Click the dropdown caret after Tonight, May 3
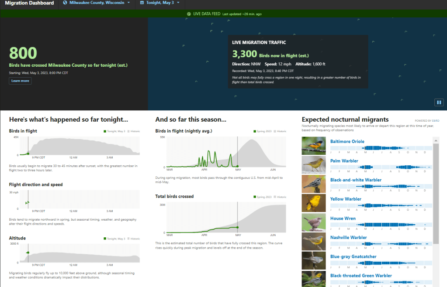Viewport: 447px width, 287px height. tap(178, 3)
